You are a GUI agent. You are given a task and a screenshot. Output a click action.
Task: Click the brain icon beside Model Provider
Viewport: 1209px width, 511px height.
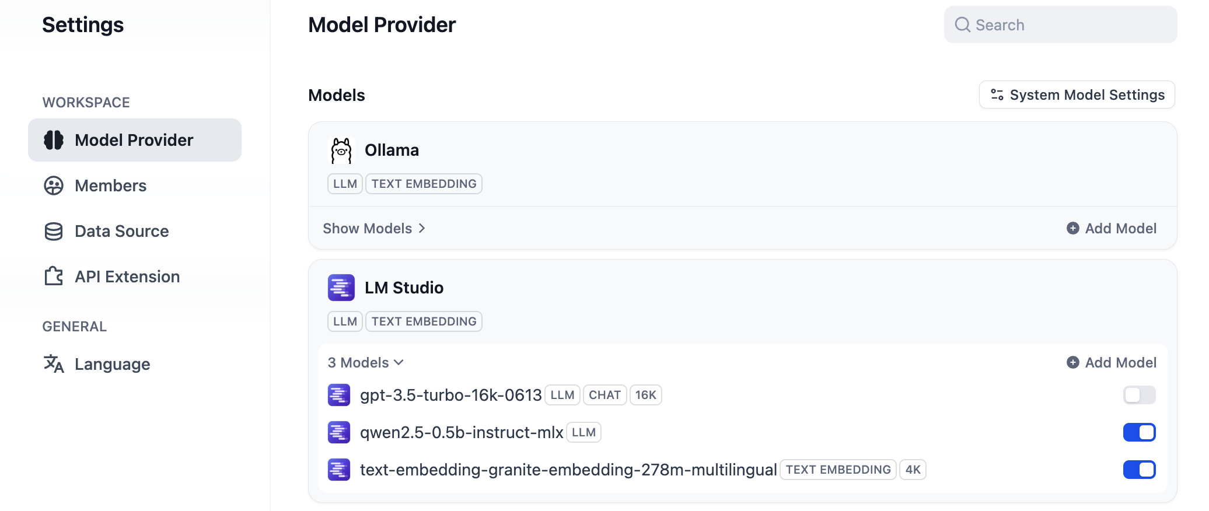click(x=54, y=140)
